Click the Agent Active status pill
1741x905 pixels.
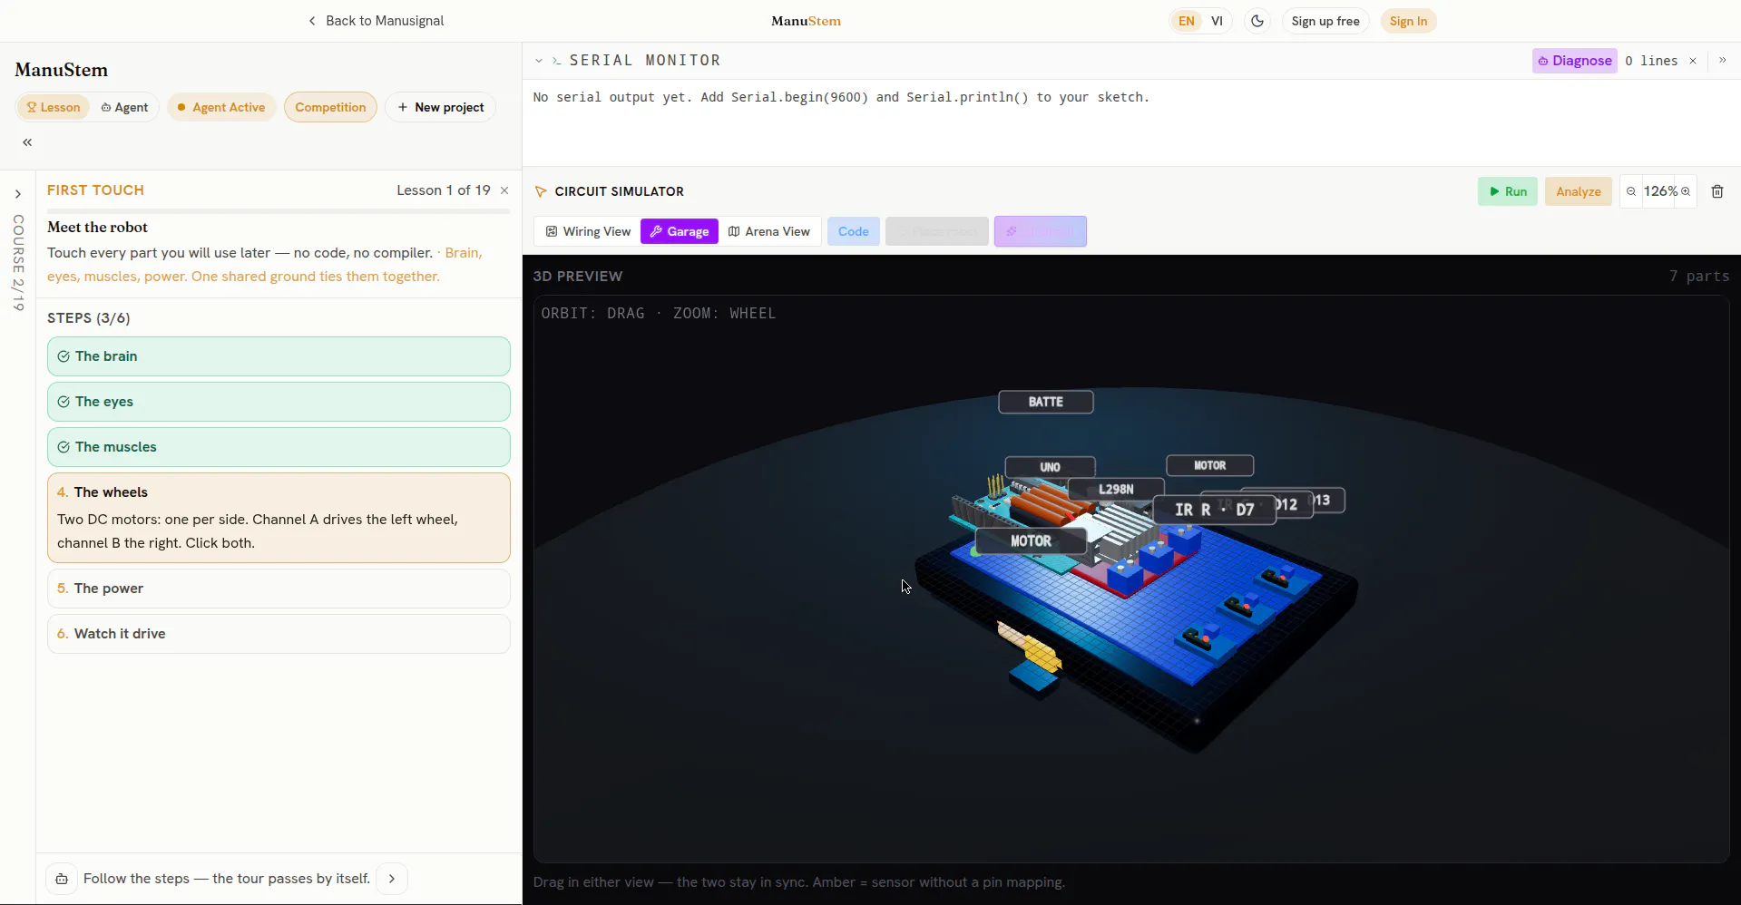(221, 107)
